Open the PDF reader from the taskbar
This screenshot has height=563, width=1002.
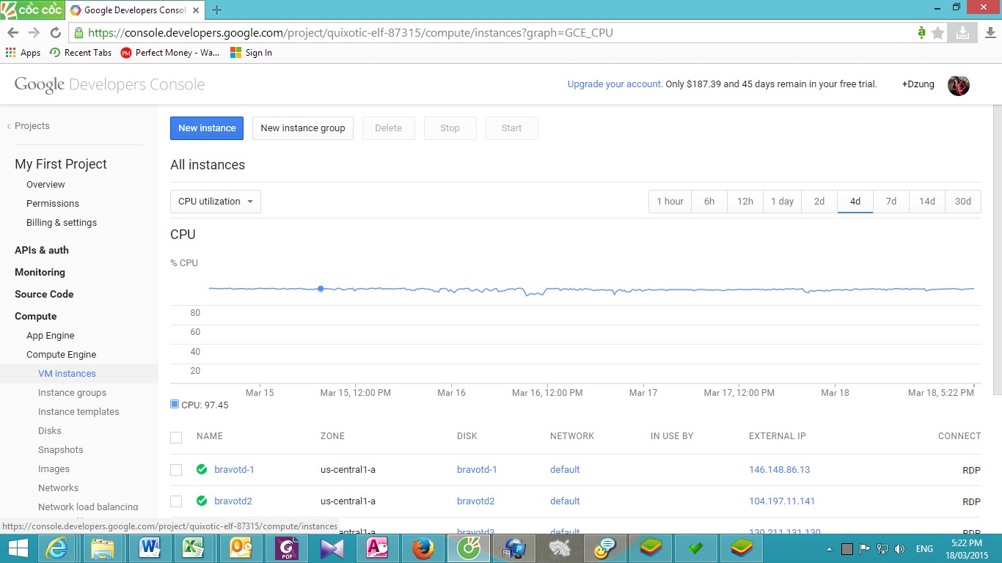tap(285, 548)
